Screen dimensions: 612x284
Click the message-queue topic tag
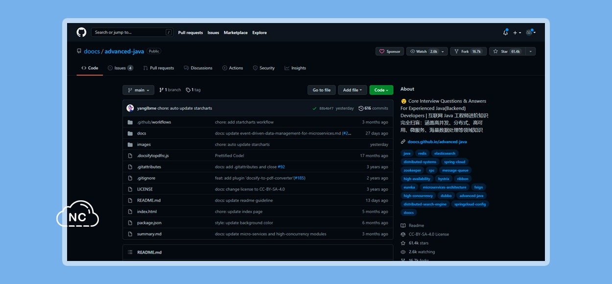pos(455,170)
